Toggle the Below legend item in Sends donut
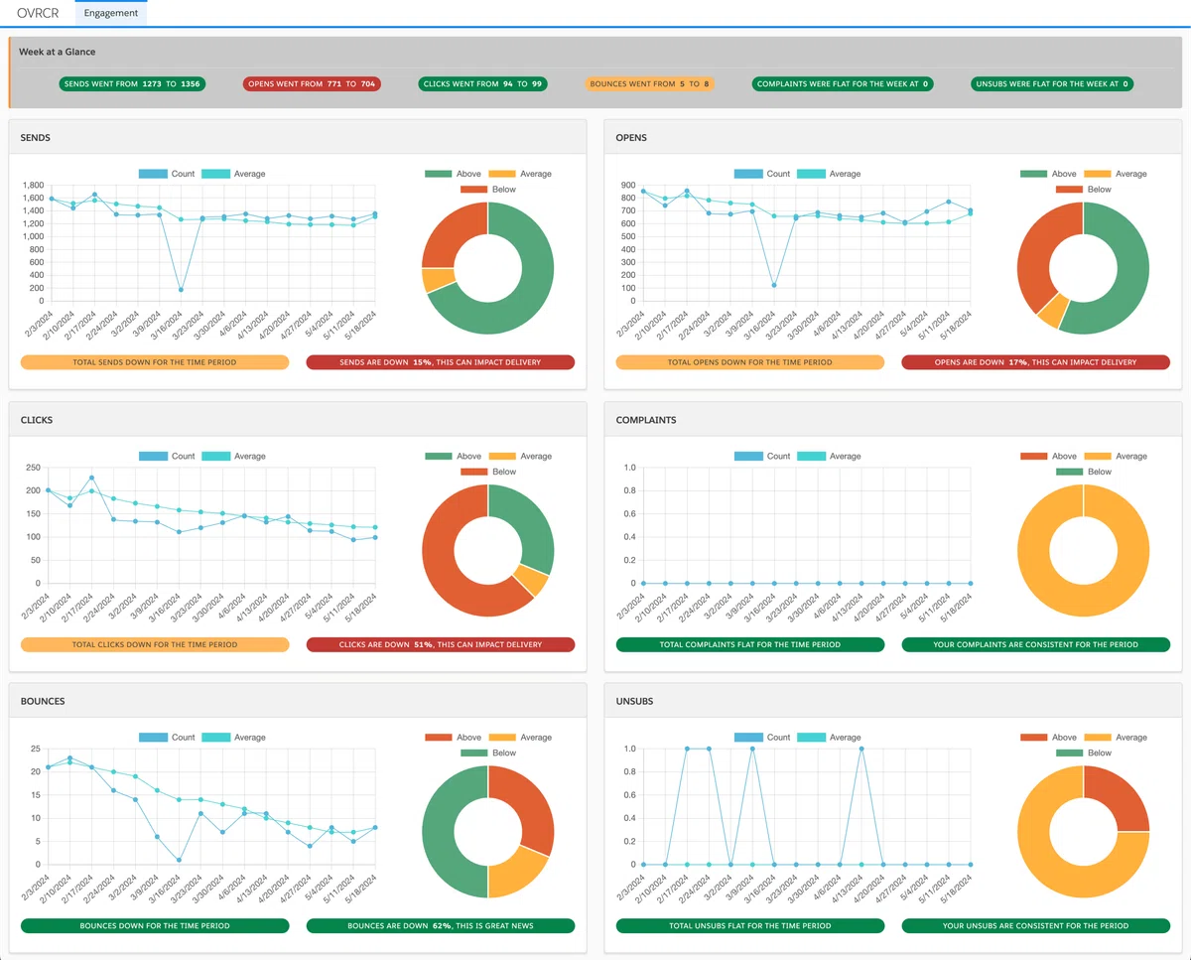Screen dimensions: 1191x960 pyautogui.click(x=488, y=190)
